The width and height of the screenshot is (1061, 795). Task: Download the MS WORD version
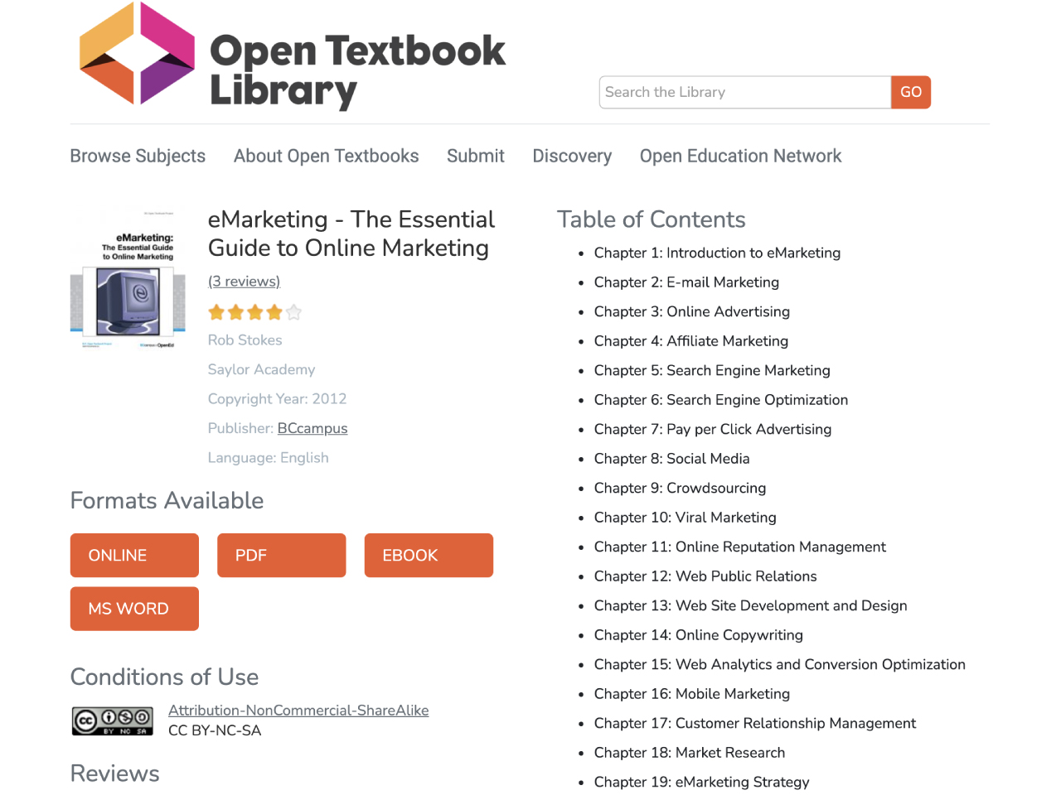(x=134, y=609)
